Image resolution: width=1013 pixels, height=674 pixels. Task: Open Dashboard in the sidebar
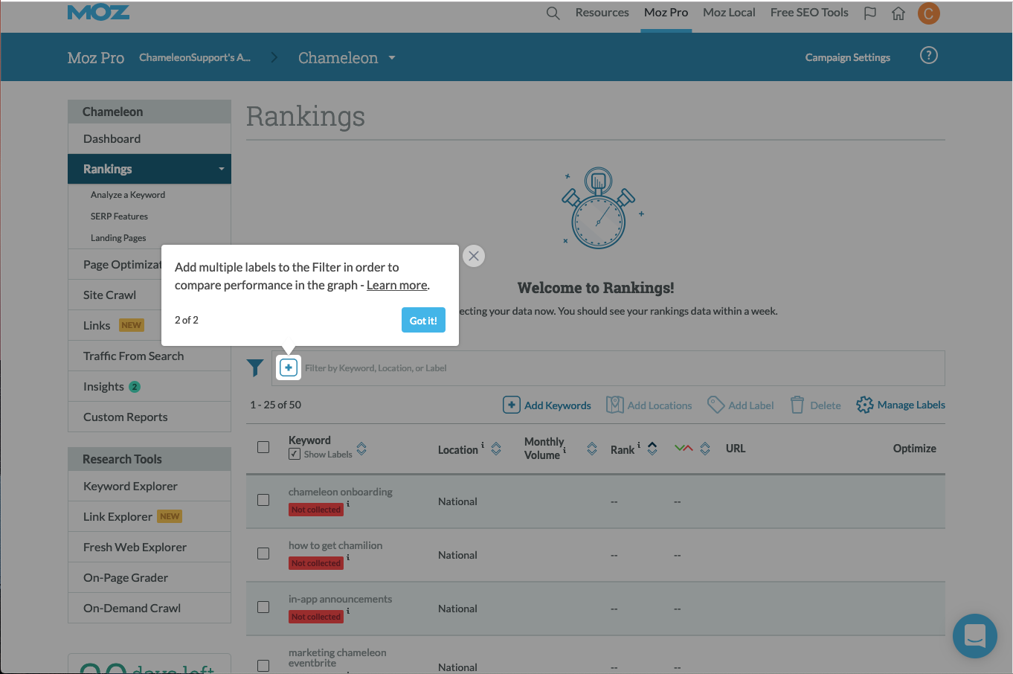(x=149, y=139)
